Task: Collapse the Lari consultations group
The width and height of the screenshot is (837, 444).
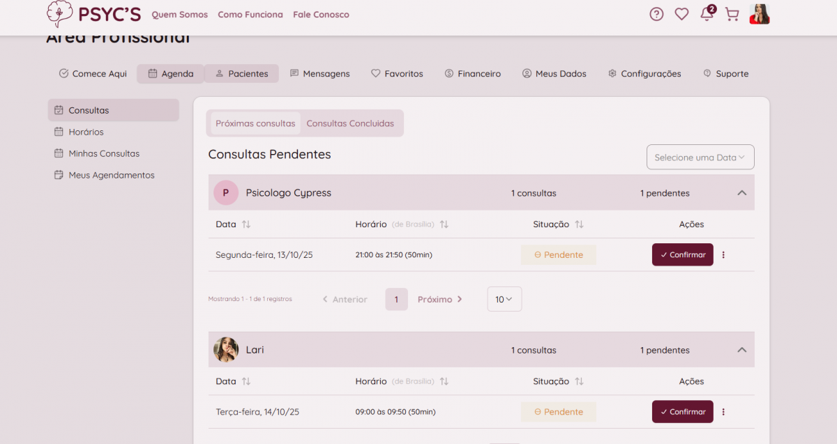Action: (x=741, y=350)
